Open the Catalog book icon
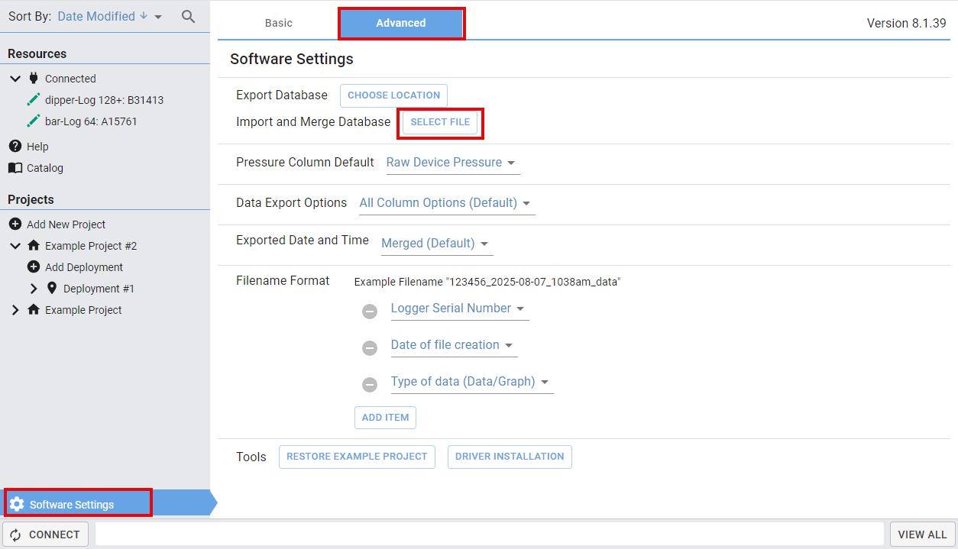Image resolution: width=958 pixels, height=549 pixels. point(15,167)
